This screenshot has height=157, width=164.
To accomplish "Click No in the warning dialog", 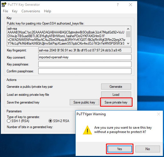I will click(x=148, y=149).
